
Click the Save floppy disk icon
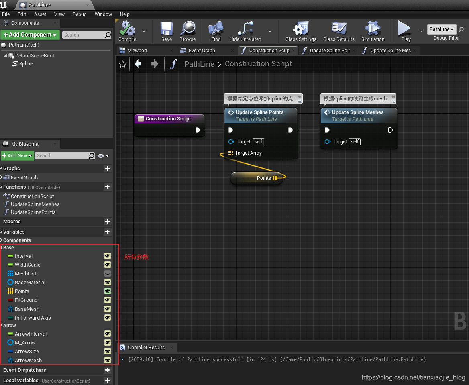point(166,29)
